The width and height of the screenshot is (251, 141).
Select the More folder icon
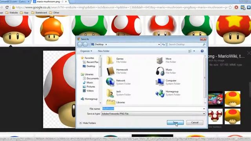(x=160, y=60)
